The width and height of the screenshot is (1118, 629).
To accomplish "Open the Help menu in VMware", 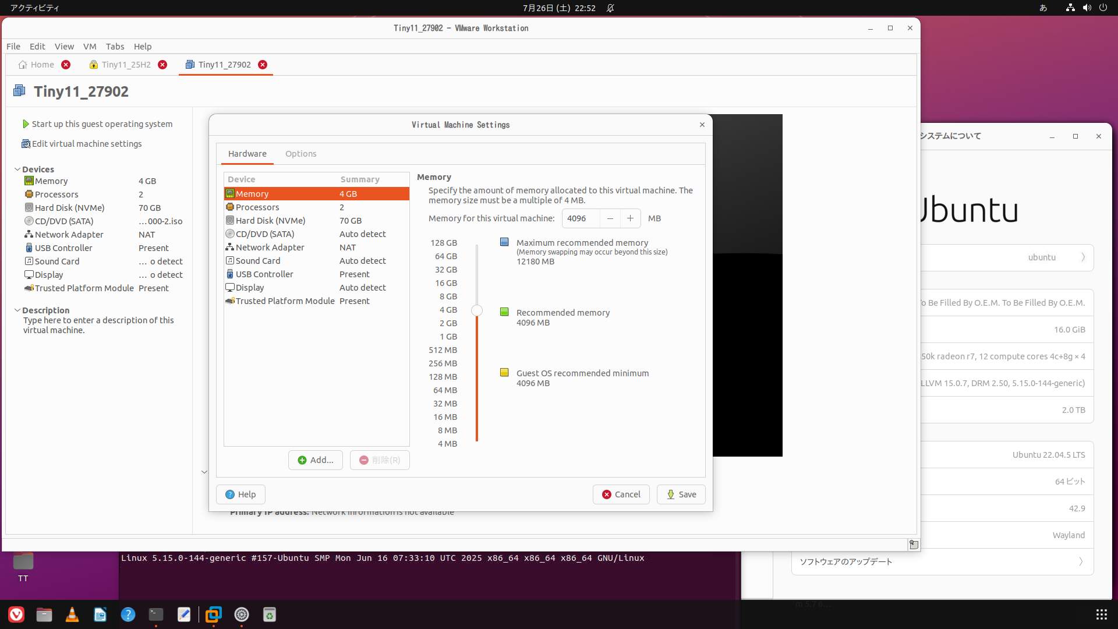I will [143, 47].
